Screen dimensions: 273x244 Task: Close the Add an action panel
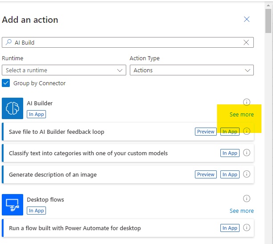click(x=247, y=19)
